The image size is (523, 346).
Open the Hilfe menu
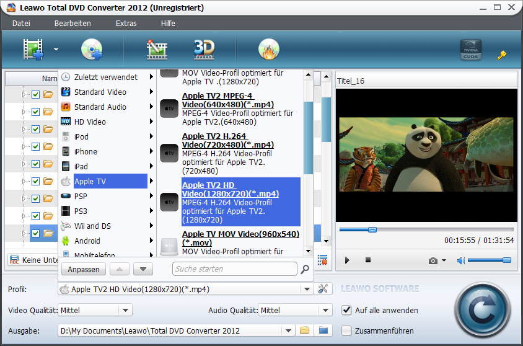(x=168, y=24)
